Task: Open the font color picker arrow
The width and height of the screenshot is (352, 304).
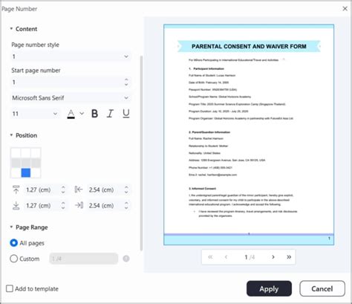Action: coord(82,114)
